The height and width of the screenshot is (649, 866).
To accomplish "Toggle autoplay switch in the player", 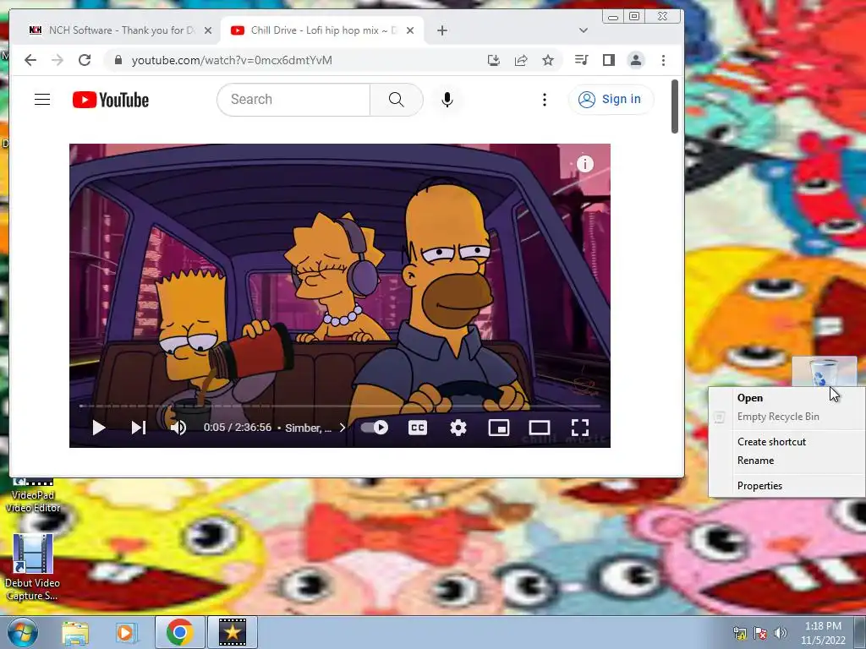I will point(375,428).
